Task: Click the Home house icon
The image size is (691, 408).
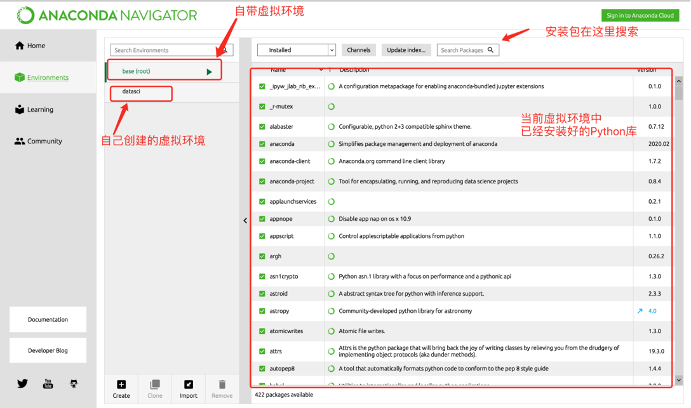Action: pyautogui.click(x=20, y=46)
